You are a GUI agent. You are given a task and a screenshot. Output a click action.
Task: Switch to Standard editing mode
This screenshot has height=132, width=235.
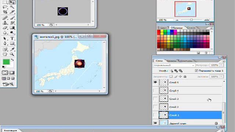(x=5, y=73)
